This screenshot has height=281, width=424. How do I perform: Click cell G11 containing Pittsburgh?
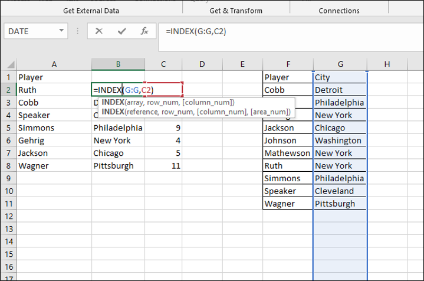pyautogui.click(x=340, y=204)
